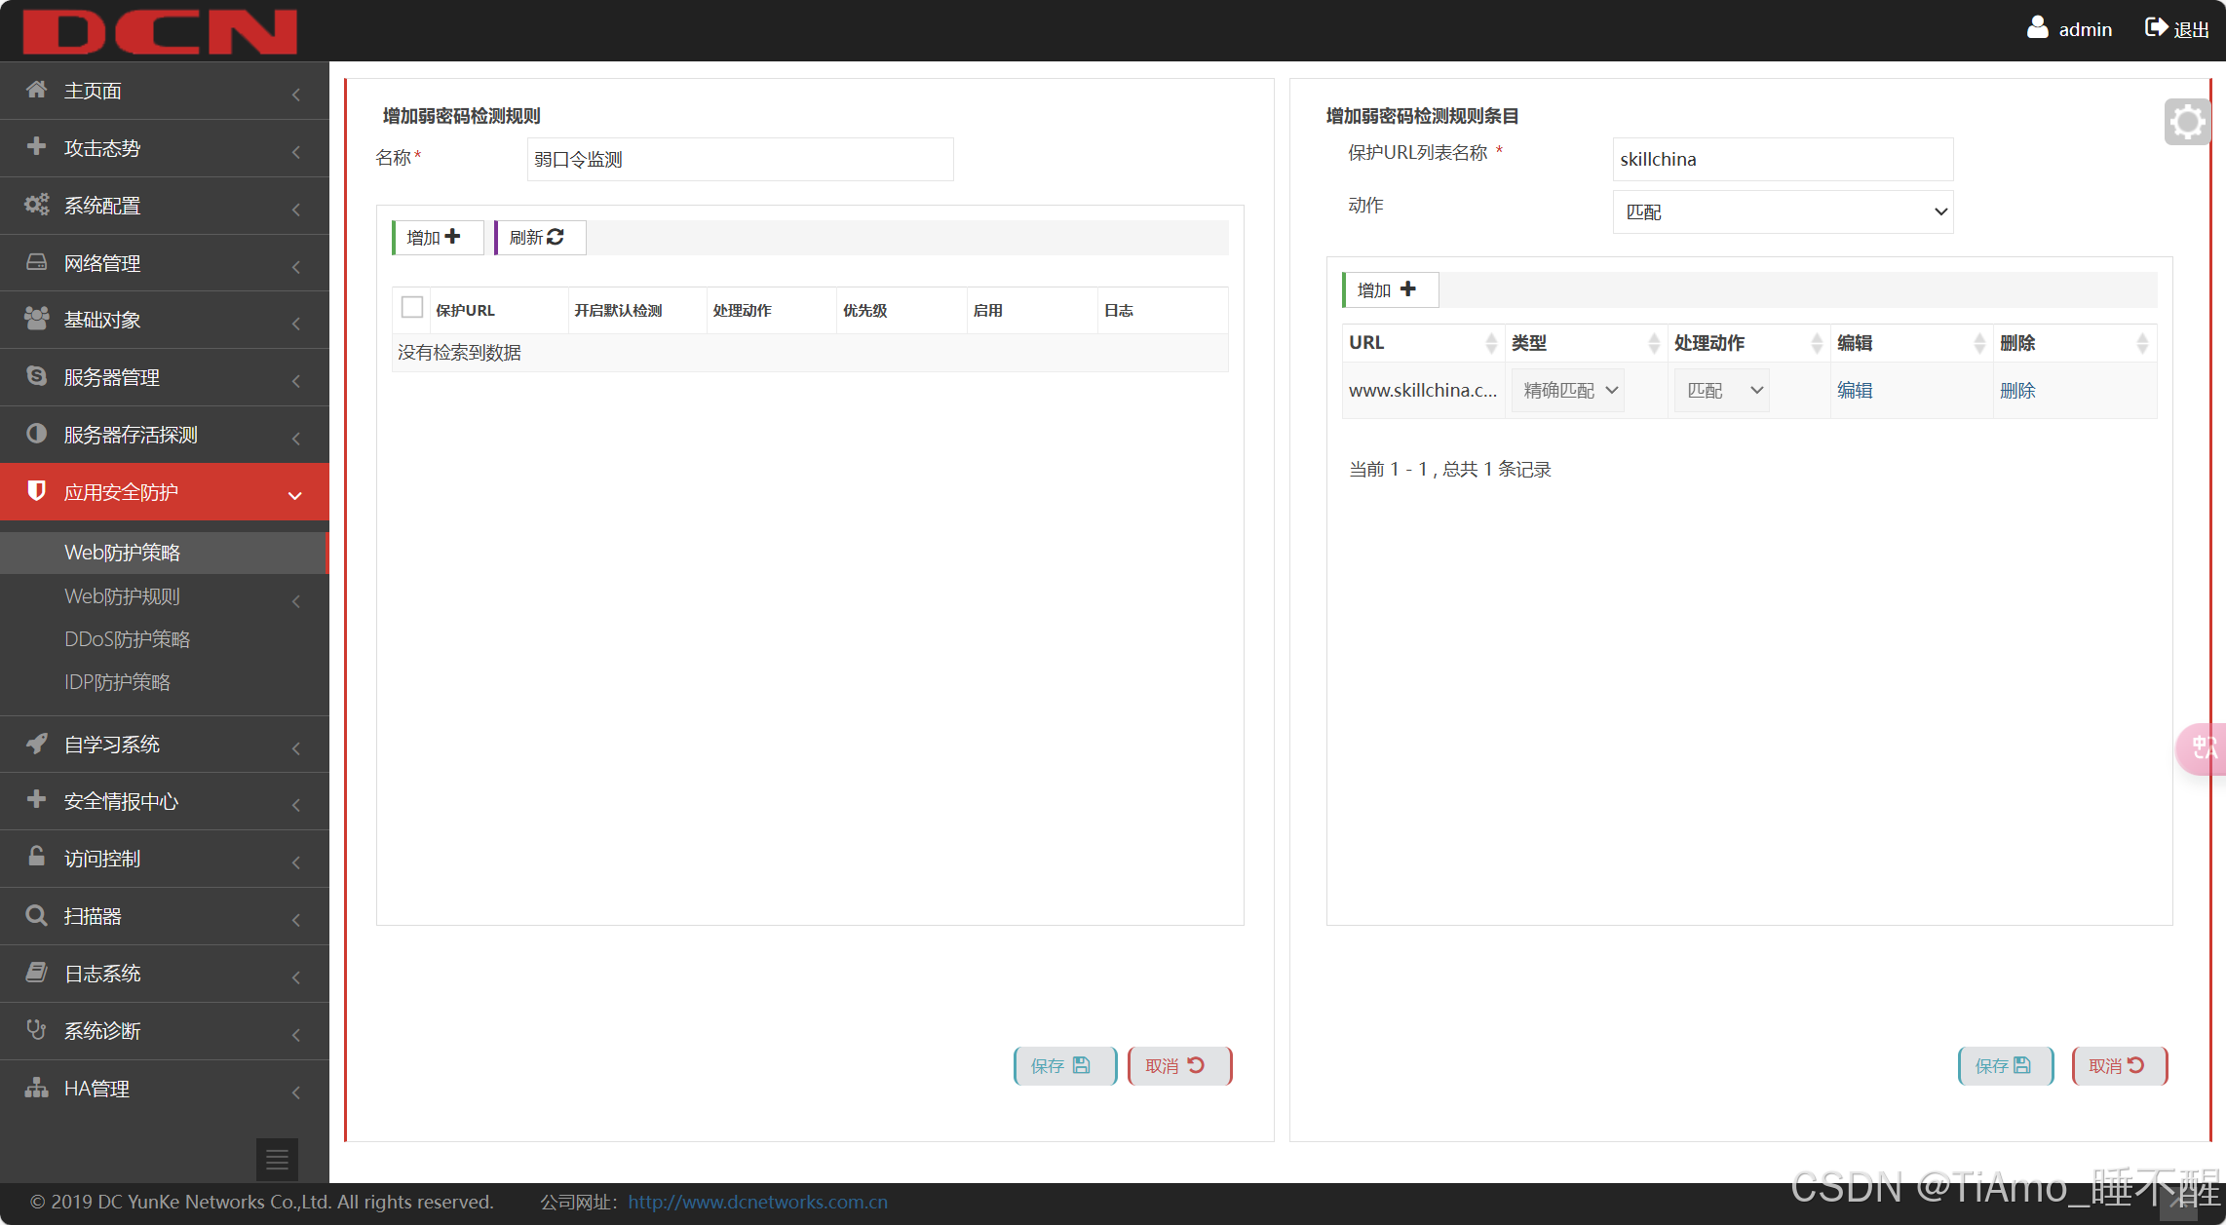Sort by the 类型 column arrows
The height and width of the screenshot is (1225, 2226).
point(1653,343)
